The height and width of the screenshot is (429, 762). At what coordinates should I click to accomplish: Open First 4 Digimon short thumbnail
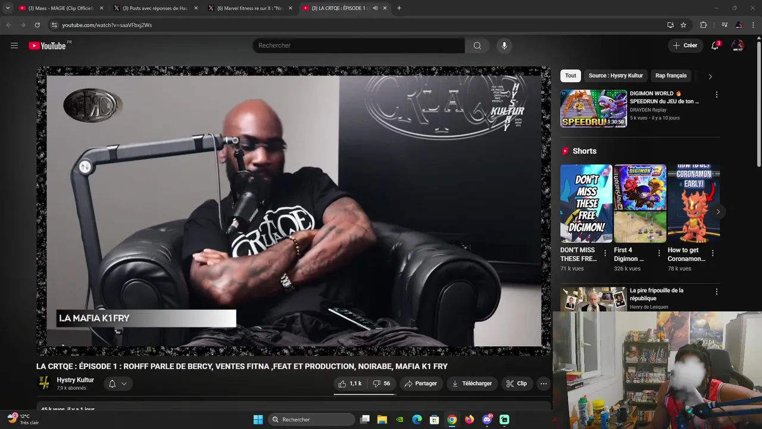pyautogui.click(x=640, y=203)
